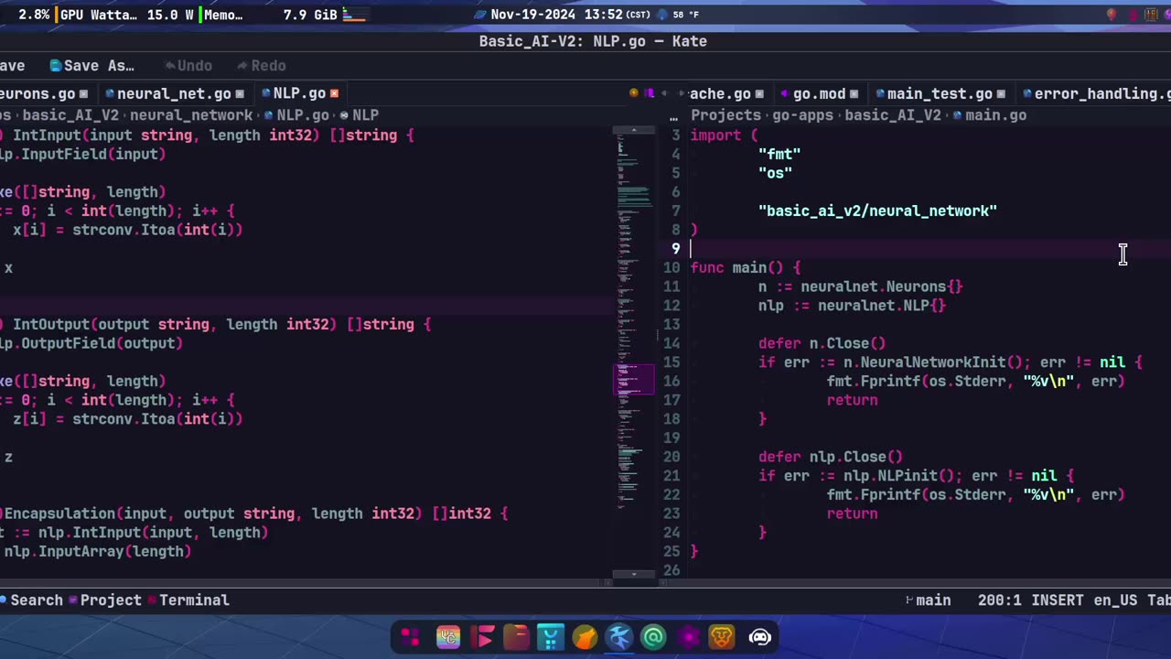
Task: Open the headset robot app in dock
Action: tap(760, 637)
